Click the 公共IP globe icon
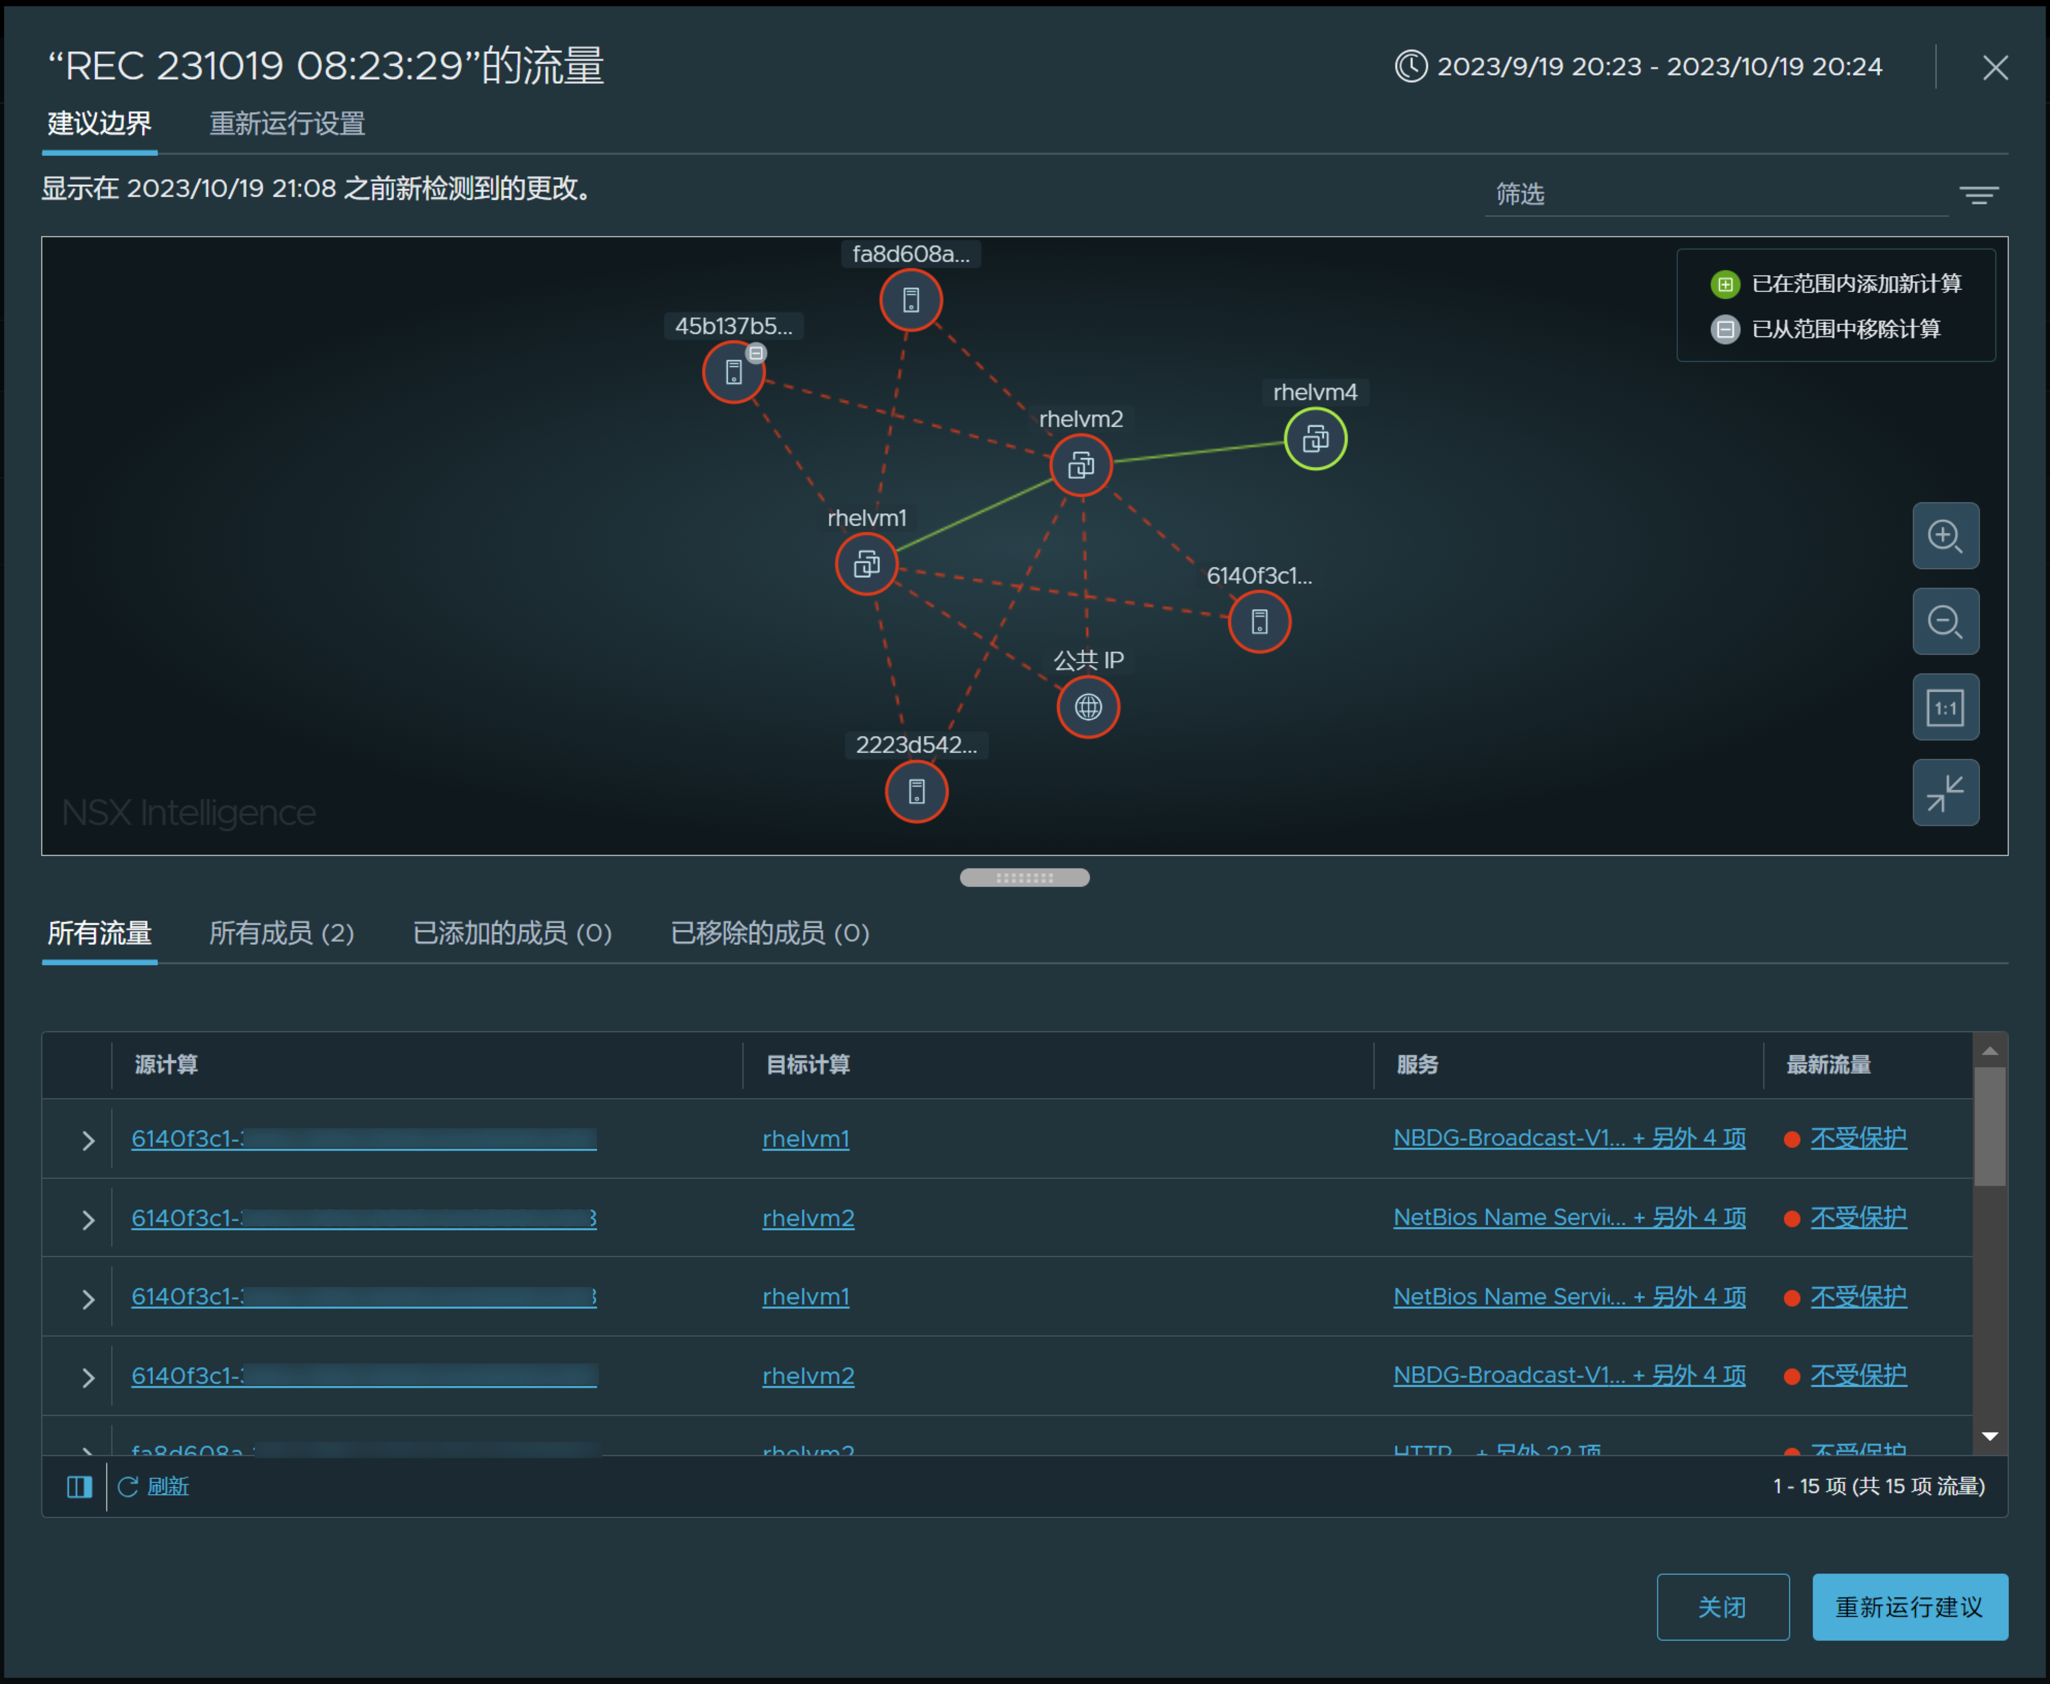2050x1684 pixels. [1086, 707]
